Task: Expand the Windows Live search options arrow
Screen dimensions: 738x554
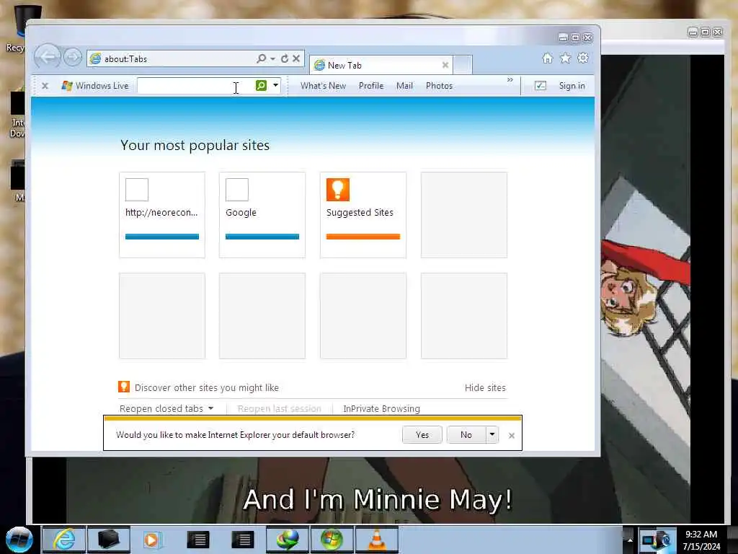Action: coord(275,85)
